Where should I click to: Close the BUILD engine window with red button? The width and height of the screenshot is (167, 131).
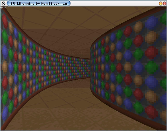tap(164, 3)
